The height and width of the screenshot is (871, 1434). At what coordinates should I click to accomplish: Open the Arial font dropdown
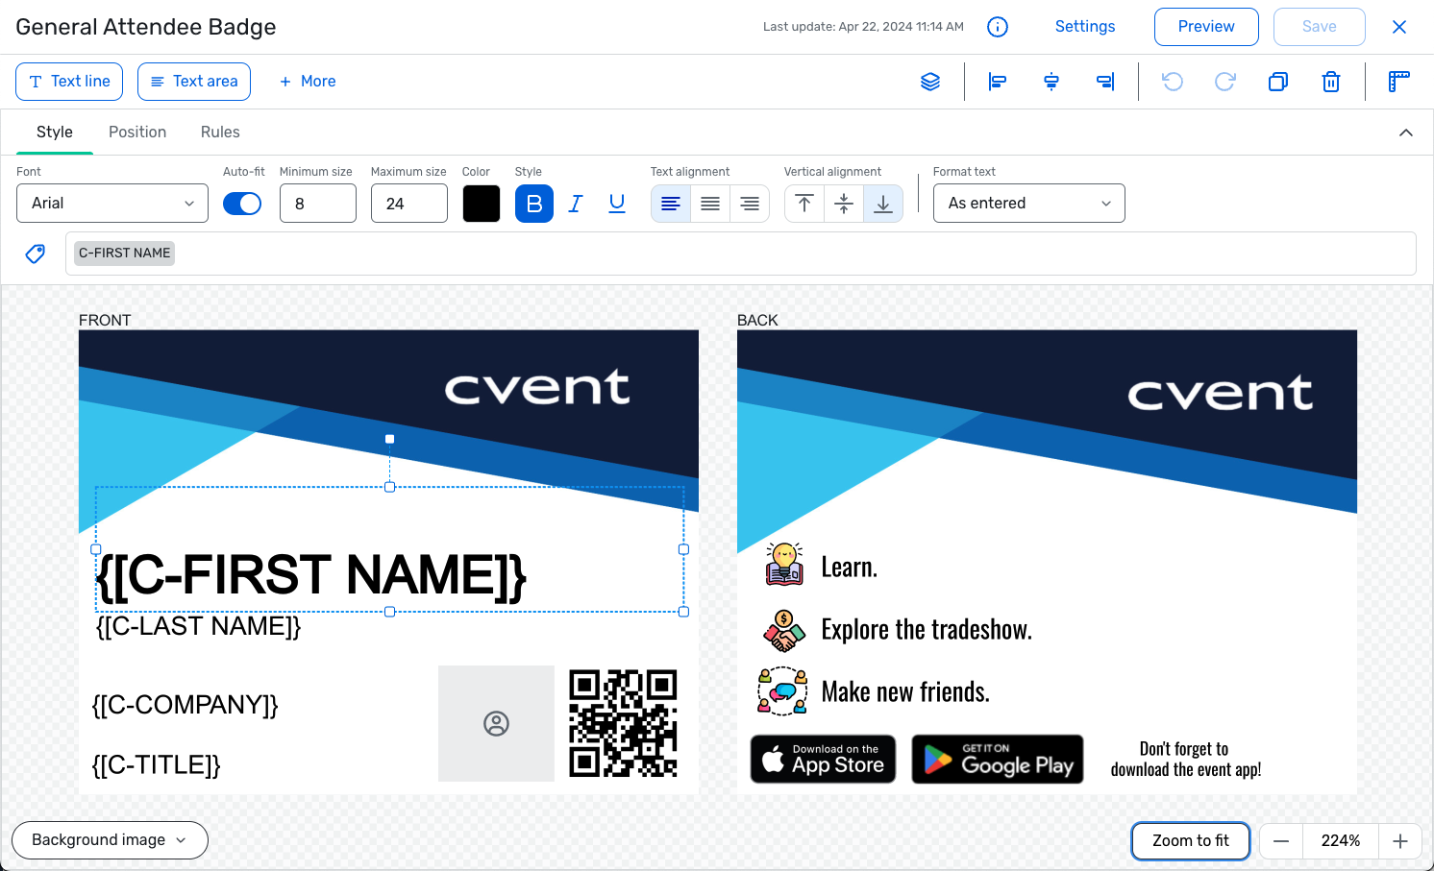(112, 204)
